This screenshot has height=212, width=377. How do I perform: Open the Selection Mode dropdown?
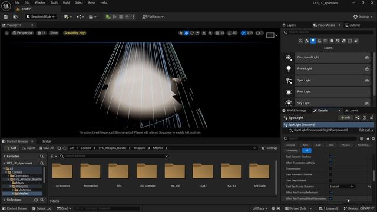[41, 16]
